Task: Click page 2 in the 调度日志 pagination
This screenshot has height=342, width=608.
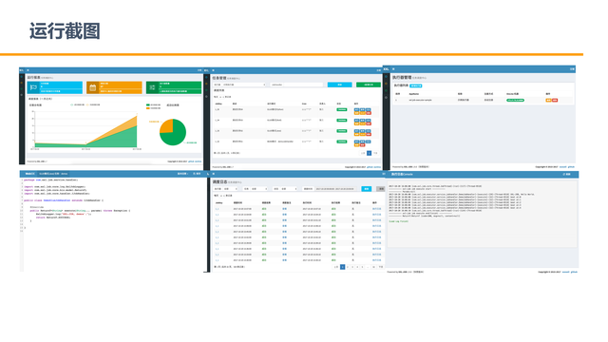Action: coord(348,267)
